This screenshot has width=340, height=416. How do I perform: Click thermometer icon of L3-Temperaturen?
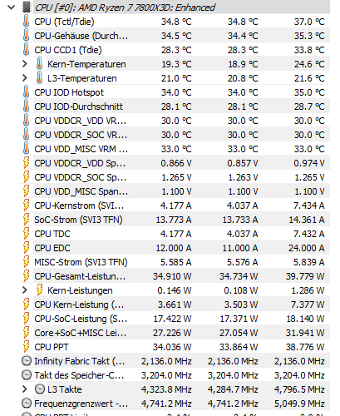click(x=39, y=78)
